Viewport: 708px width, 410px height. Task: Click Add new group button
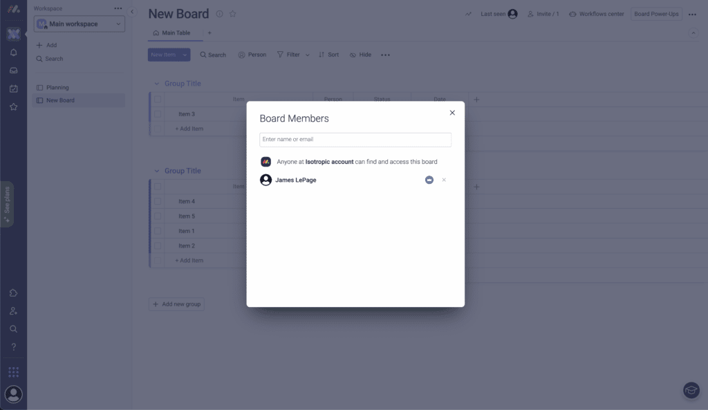[176, 304]
